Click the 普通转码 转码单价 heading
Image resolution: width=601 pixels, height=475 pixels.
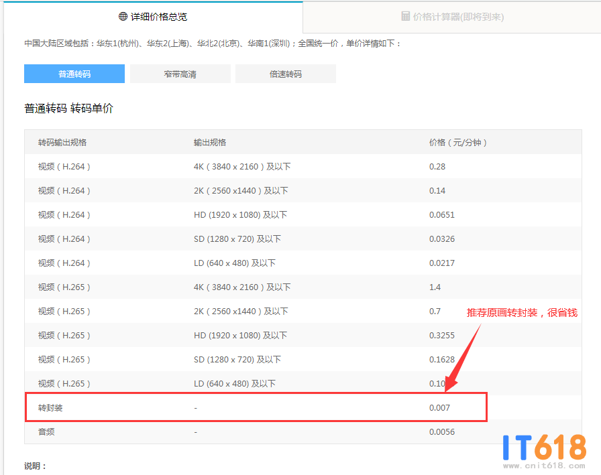(68, 108)
